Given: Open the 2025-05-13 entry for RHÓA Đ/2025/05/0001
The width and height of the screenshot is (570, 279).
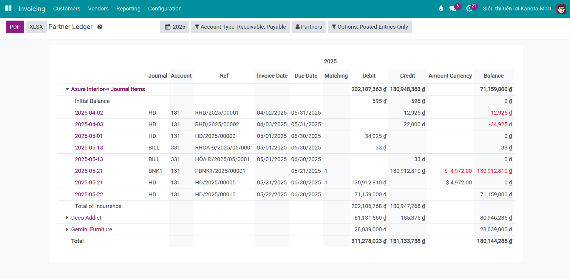Looking at the screenshot, I should click(x=89, y=148).
